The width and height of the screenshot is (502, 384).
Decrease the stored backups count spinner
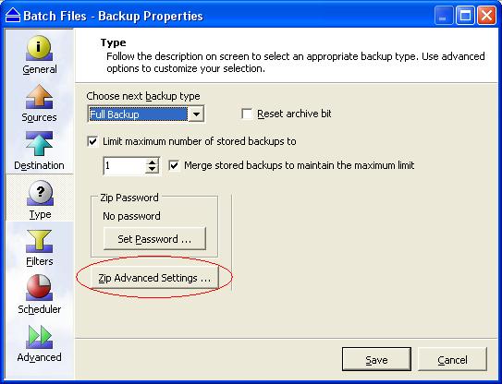pos(152,170)
